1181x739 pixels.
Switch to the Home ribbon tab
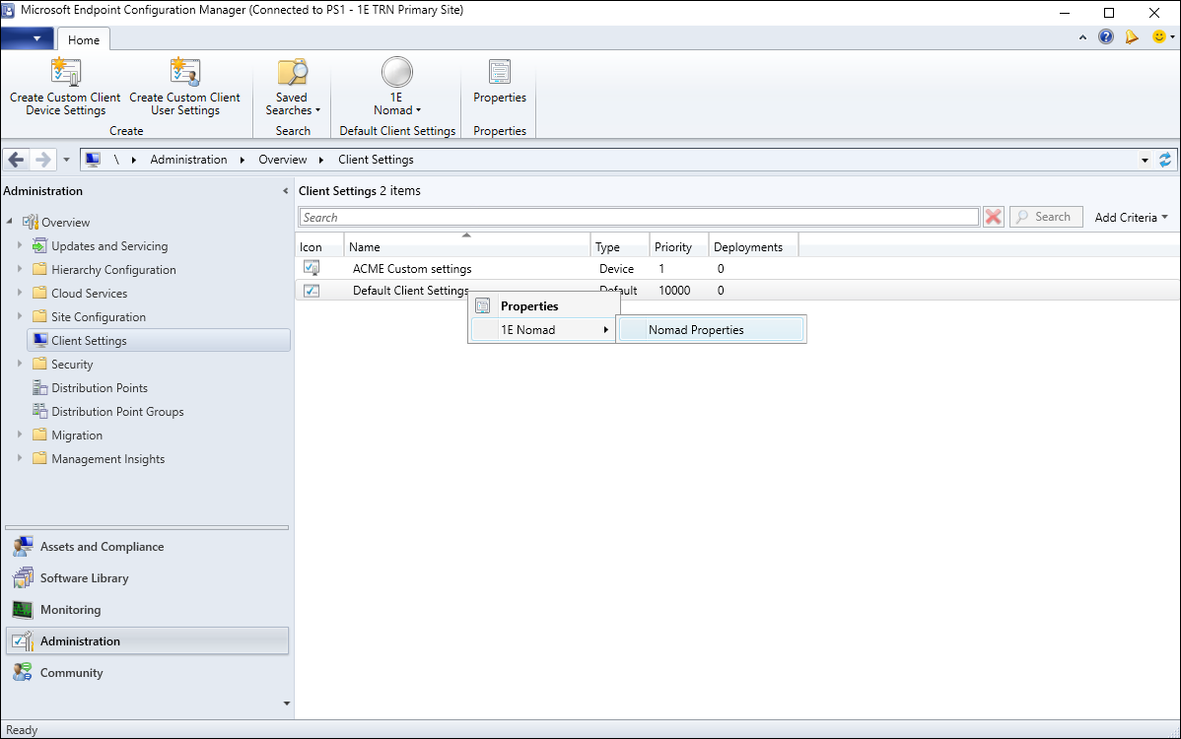point(84,39)
